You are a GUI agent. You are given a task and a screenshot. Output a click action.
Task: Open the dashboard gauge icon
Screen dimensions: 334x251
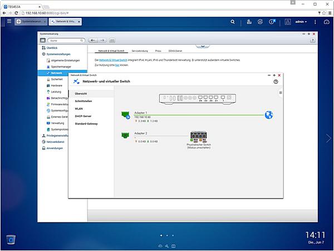click(327, 22)
